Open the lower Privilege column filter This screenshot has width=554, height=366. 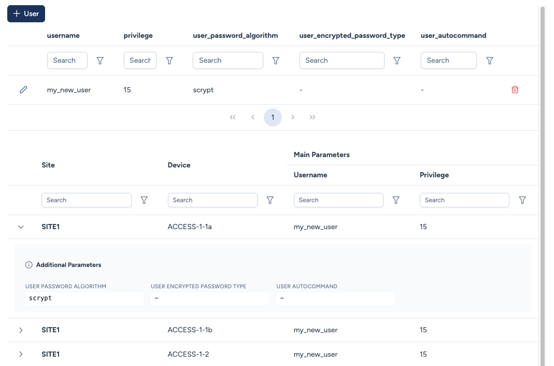tap(522, 200)
